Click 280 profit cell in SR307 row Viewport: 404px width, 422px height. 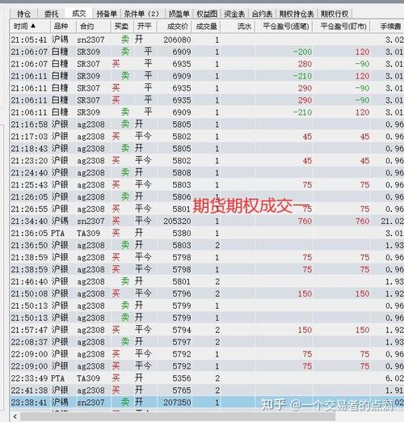pos(305,64)
